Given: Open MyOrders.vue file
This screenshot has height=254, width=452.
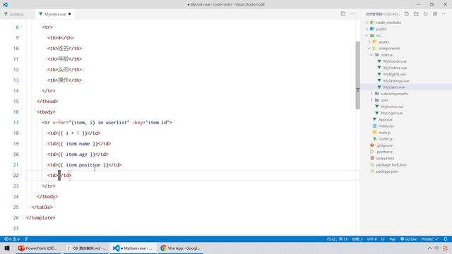Looking at the screenshot, I should tap(395, 68).
